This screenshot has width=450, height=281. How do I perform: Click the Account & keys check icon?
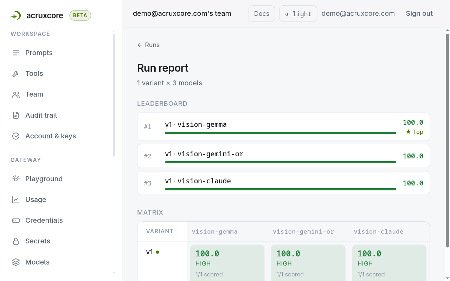click(x=16, y=136)
